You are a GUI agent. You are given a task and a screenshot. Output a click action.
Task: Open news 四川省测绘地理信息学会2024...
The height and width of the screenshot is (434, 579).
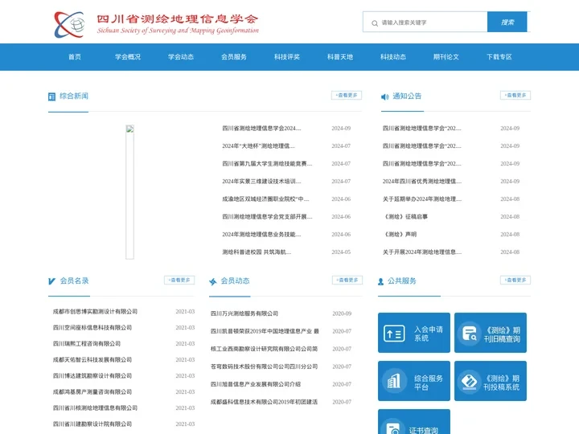261,129
